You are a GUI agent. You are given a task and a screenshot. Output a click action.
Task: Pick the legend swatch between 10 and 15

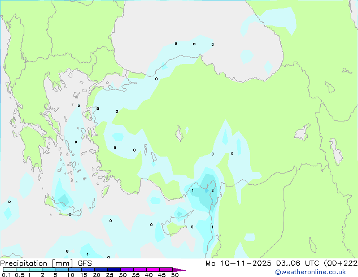(75, 270)
